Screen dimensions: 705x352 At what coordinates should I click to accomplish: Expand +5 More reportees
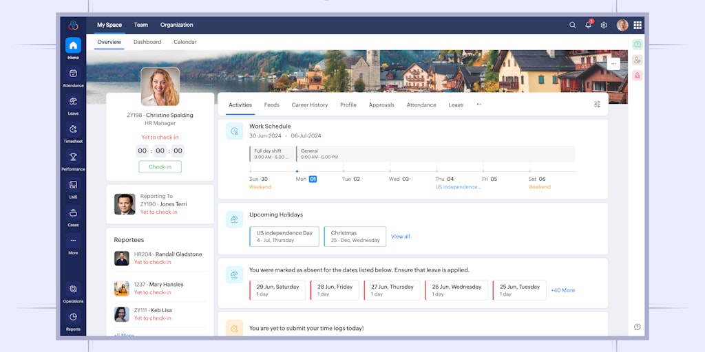coord(124,335)
